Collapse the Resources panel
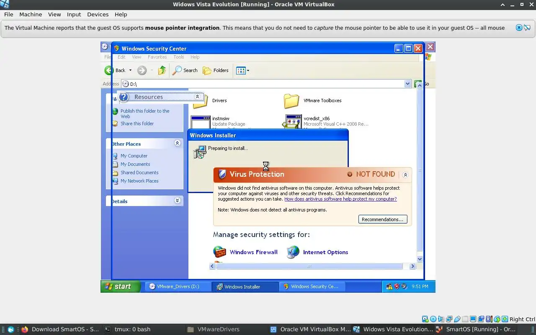Image resolution: width=536 pixels, height=335 pixels. [197, 97]
